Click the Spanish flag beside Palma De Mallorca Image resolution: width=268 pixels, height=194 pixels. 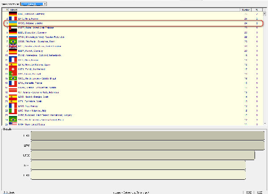coord(13,65)
